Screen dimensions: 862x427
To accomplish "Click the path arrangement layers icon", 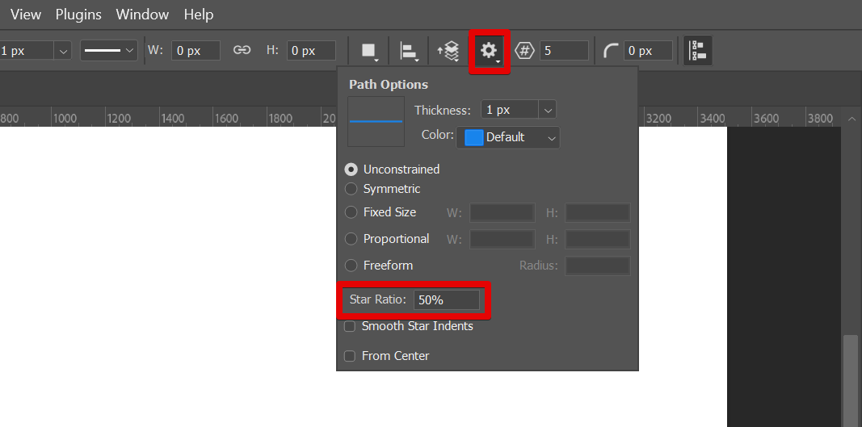I will pyautogui.click(x=448, y=51).
